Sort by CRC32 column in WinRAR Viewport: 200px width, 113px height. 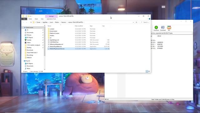(159, 36)
